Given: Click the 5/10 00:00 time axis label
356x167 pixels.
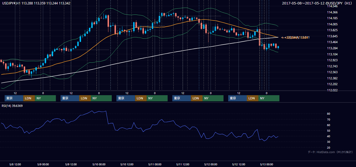Looking at the screenshot, I should pos(99,164).
